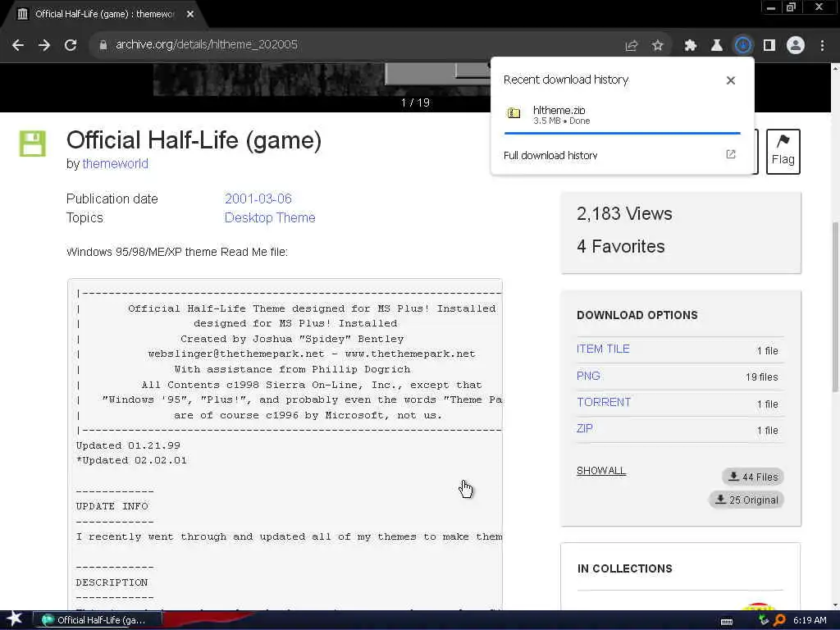Select the Official Half-Life (game) tab
The image size is (840, 630).
(x=104, y=15)
